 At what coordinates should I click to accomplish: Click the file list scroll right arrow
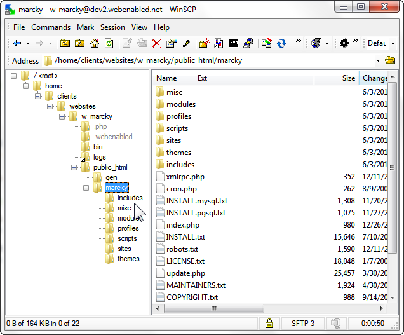pos(382,308)
